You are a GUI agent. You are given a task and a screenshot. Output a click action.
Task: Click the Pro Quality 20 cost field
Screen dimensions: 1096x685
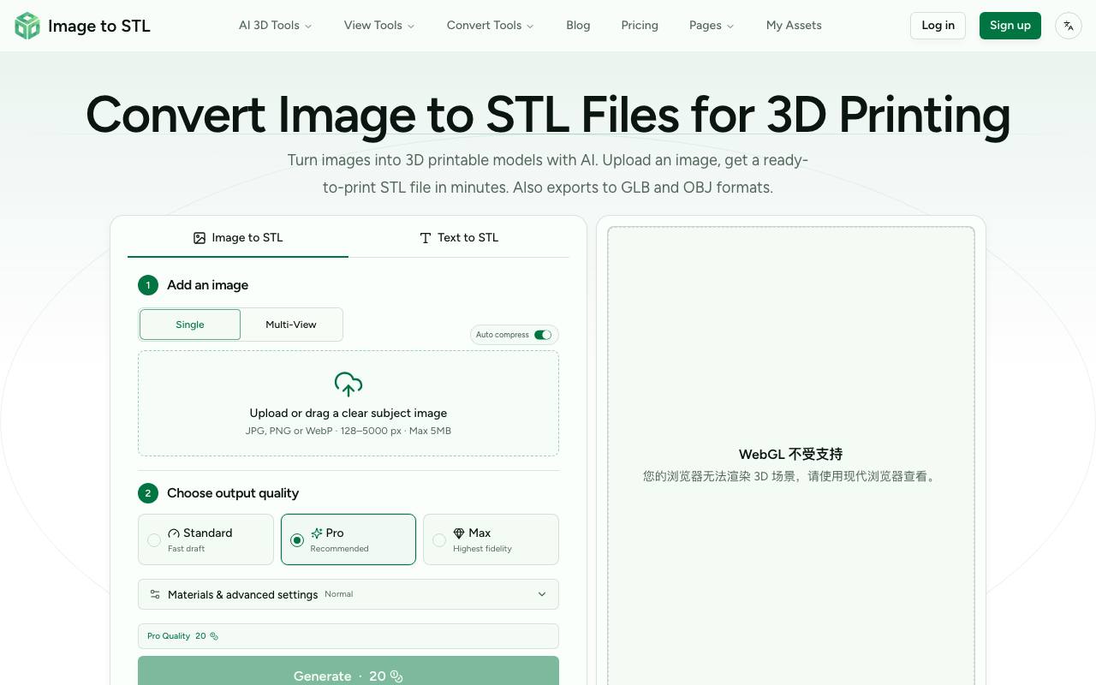tap(348, 636)
